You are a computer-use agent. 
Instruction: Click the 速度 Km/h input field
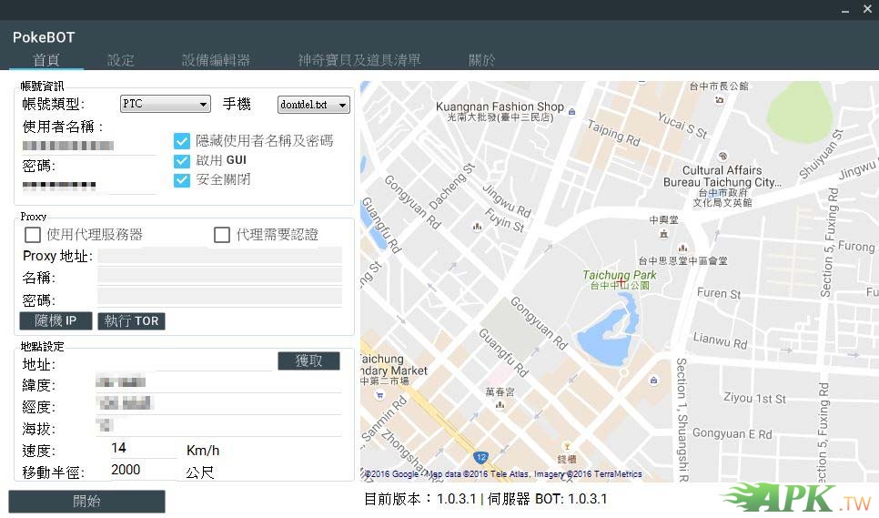coord(141,448)
